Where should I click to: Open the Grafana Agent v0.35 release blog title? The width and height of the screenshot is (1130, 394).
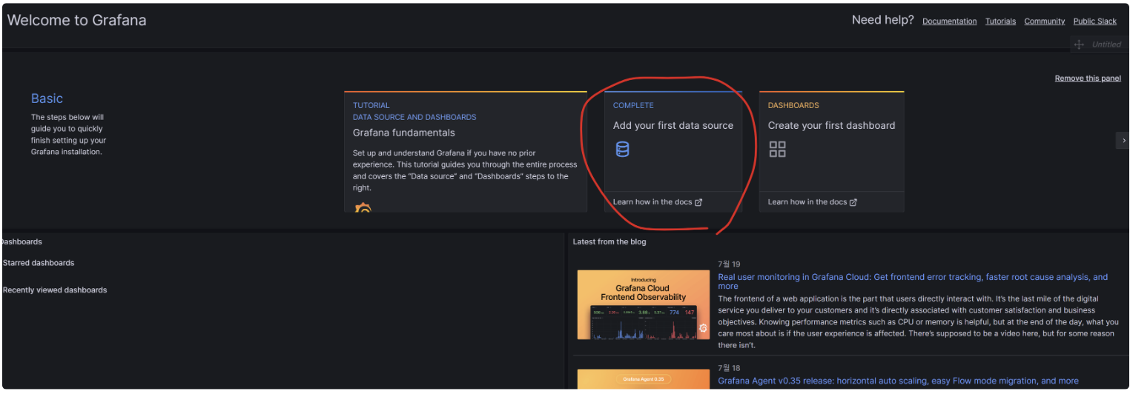click(x=898, y=381)
